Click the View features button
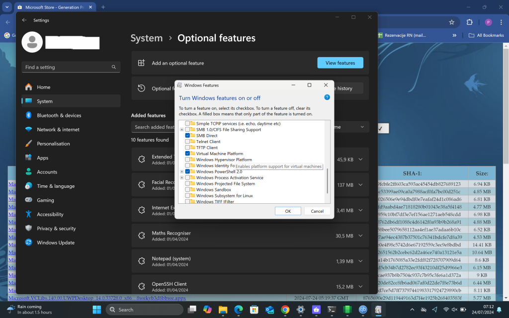The image size is (509, 318). [x=340, y=63]
